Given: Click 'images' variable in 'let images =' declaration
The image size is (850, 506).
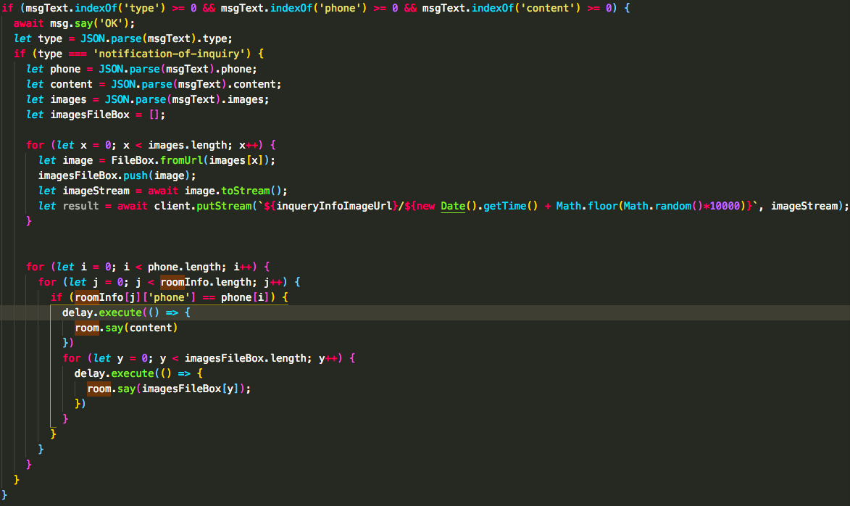Looking at the screenshot, I should (x=68, y=99).
